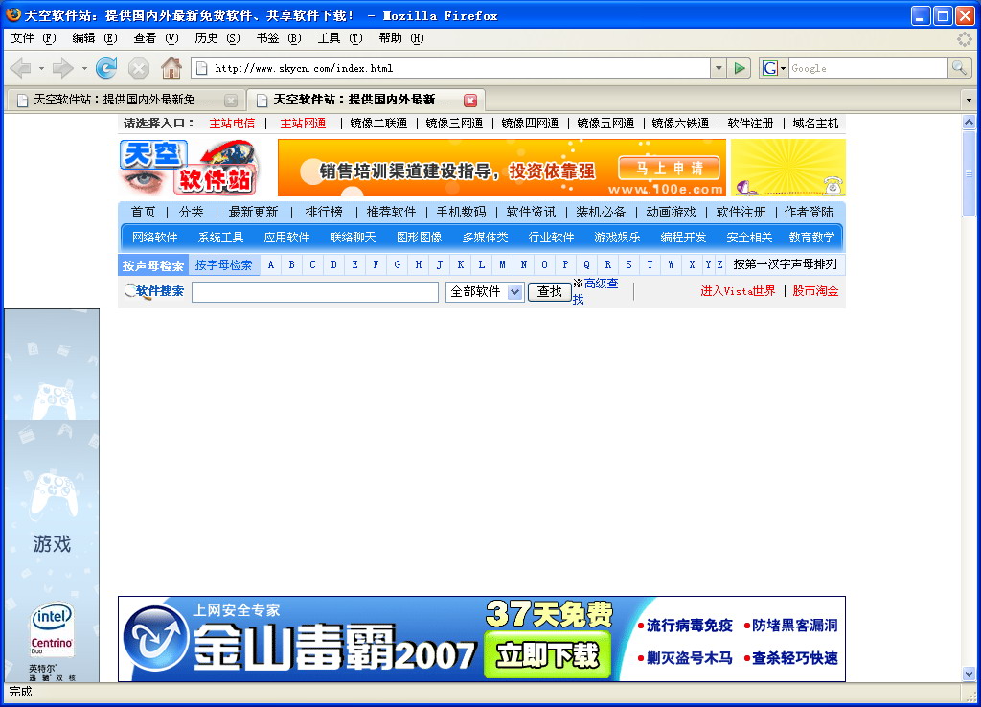Click the 天空软件站 site logo
Image resolution: width=981 pixels, height=707 pixels.
pyautogui.click(x=189, y=168)
